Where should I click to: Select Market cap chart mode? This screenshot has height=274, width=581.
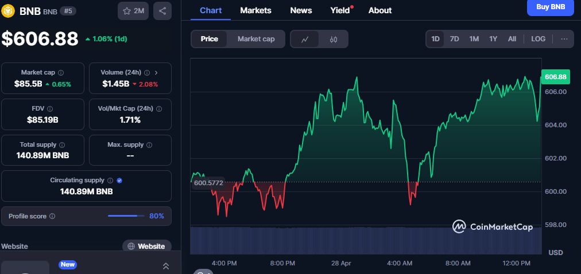[256, 39]
